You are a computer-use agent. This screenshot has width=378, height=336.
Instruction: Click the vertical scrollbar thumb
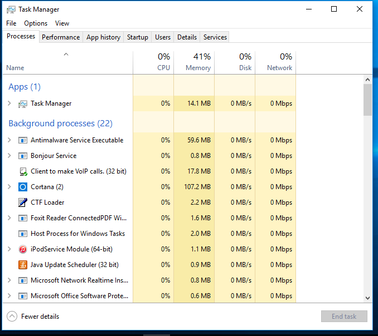pos(367,100)
